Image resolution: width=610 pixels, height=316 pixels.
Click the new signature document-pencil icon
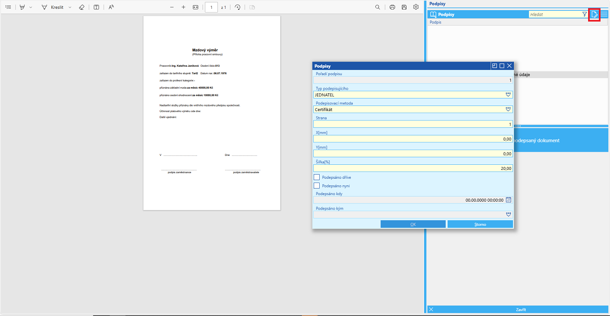(595, 14)
